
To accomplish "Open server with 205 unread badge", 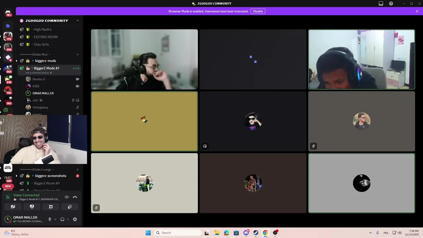I will coord(8,47).
